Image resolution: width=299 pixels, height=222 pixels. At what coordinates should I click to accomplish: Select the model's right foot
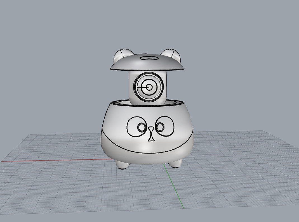175,164
